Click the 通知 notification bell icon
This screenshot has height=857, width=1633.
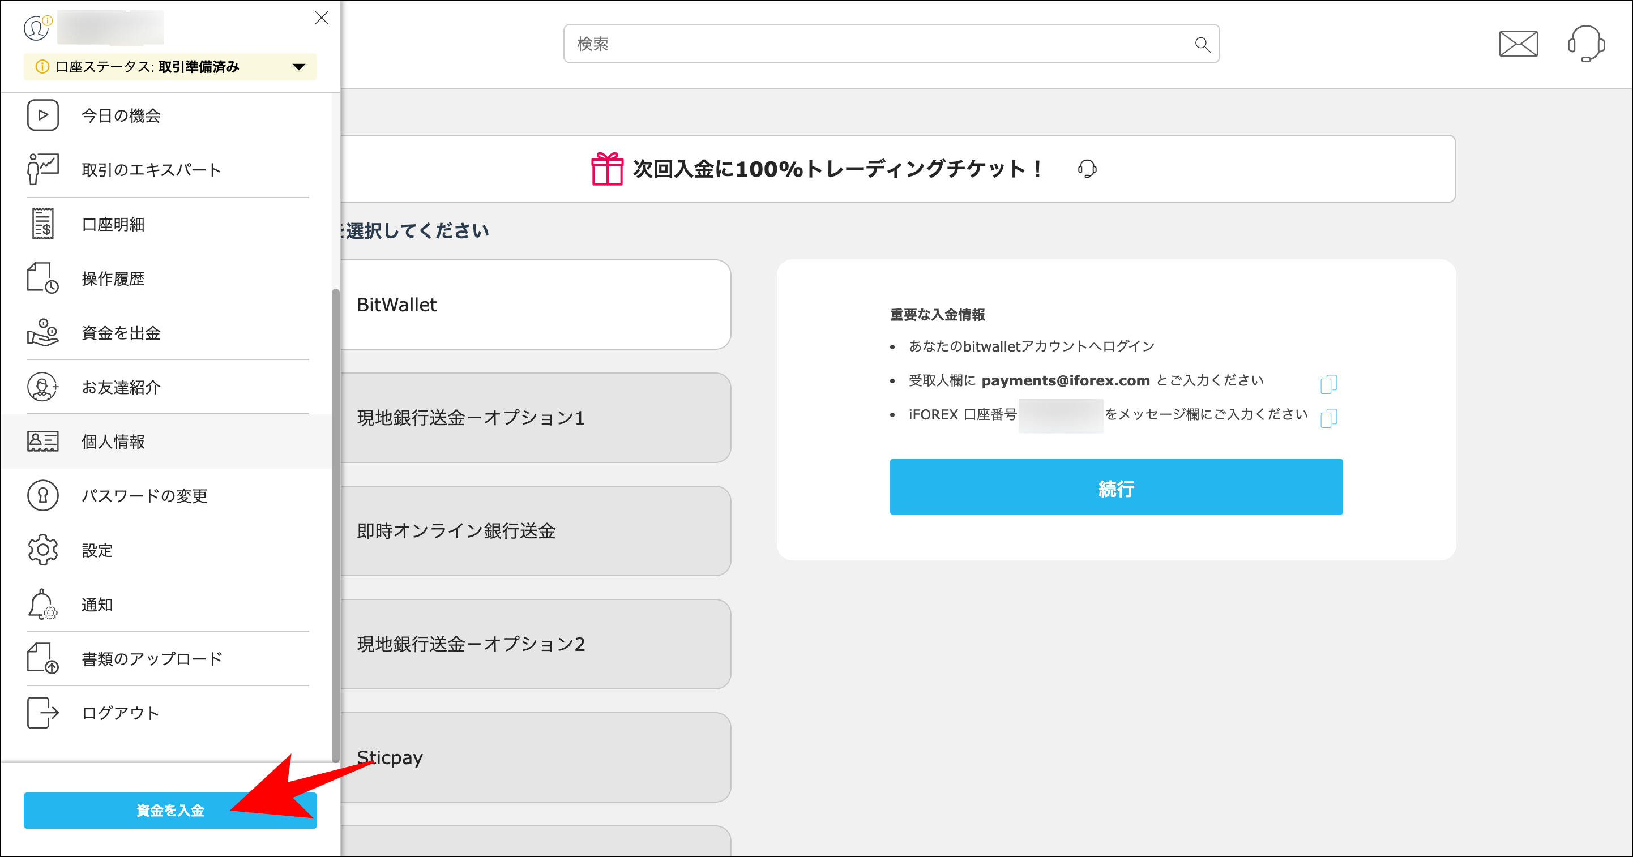pos(41,604)
